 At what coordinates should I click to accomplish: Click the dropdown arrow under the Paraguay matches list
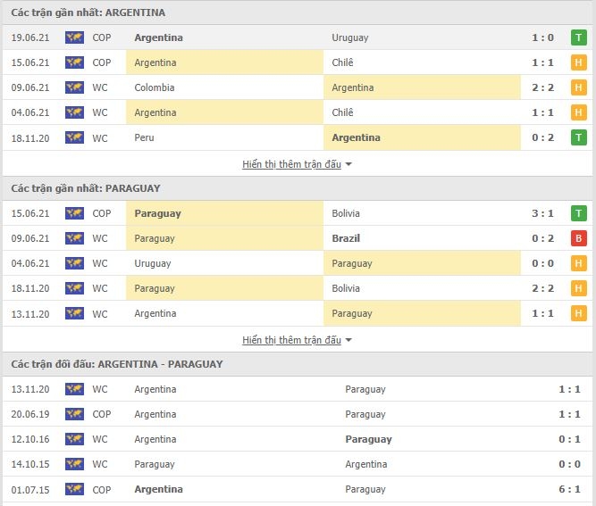pyautogui.click(x=348, y=340)
